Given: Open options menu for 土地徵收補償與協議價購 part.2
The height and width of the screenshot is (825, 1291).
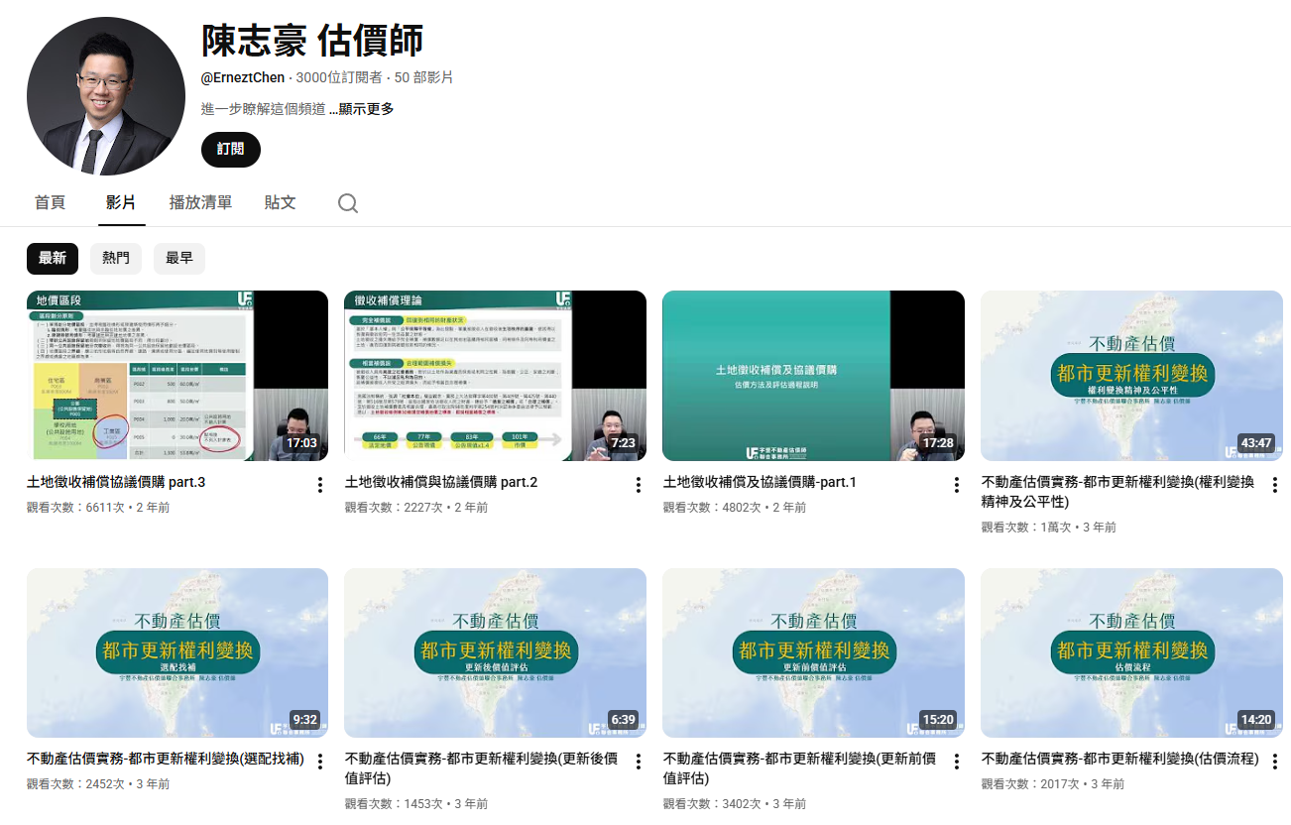Looking at the screenshot, I should [x=637, y=484].
